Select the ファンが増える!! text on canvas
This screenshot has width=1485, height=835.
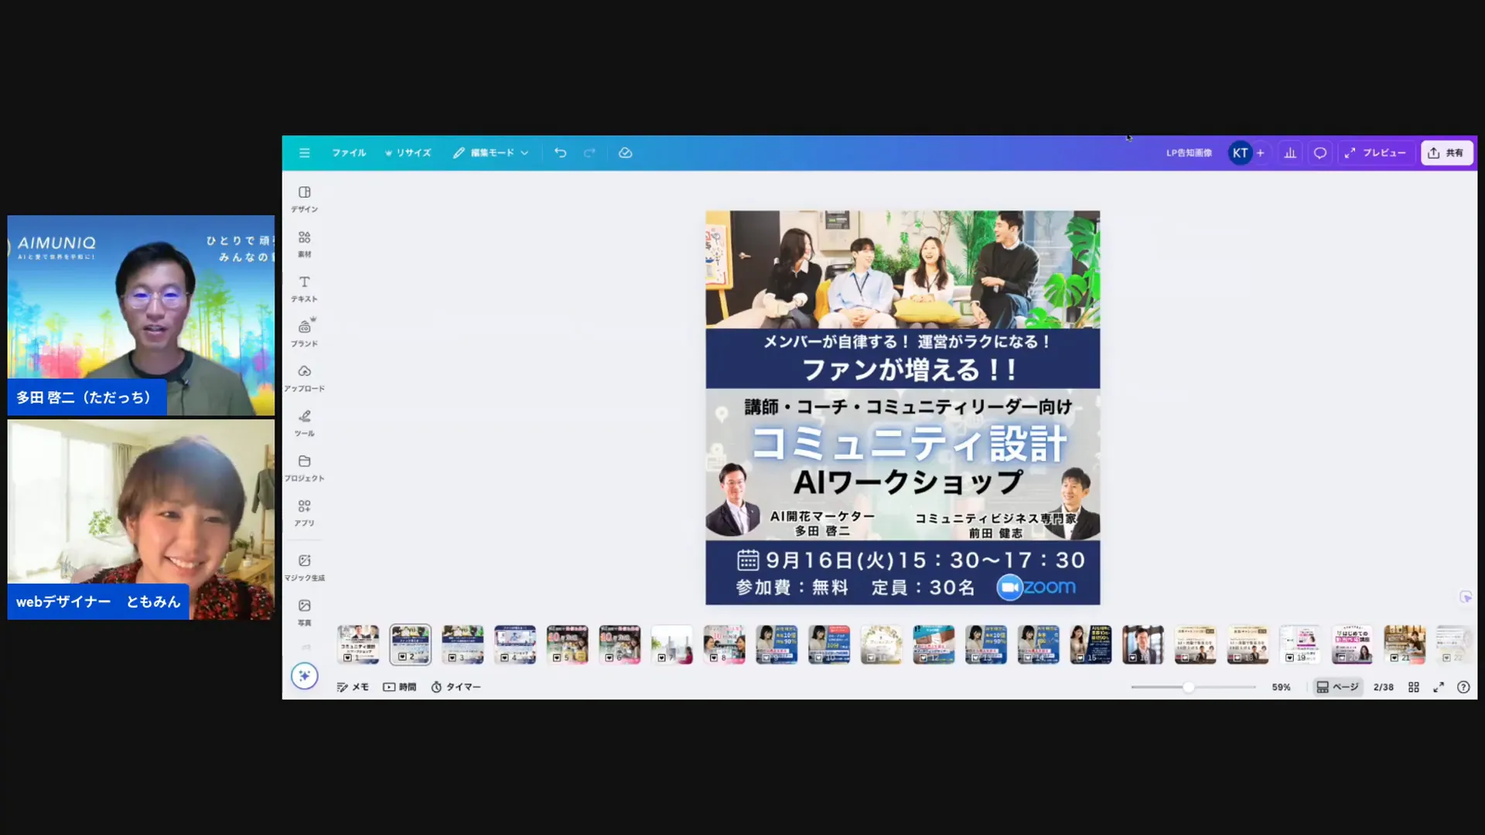point(910,370)
